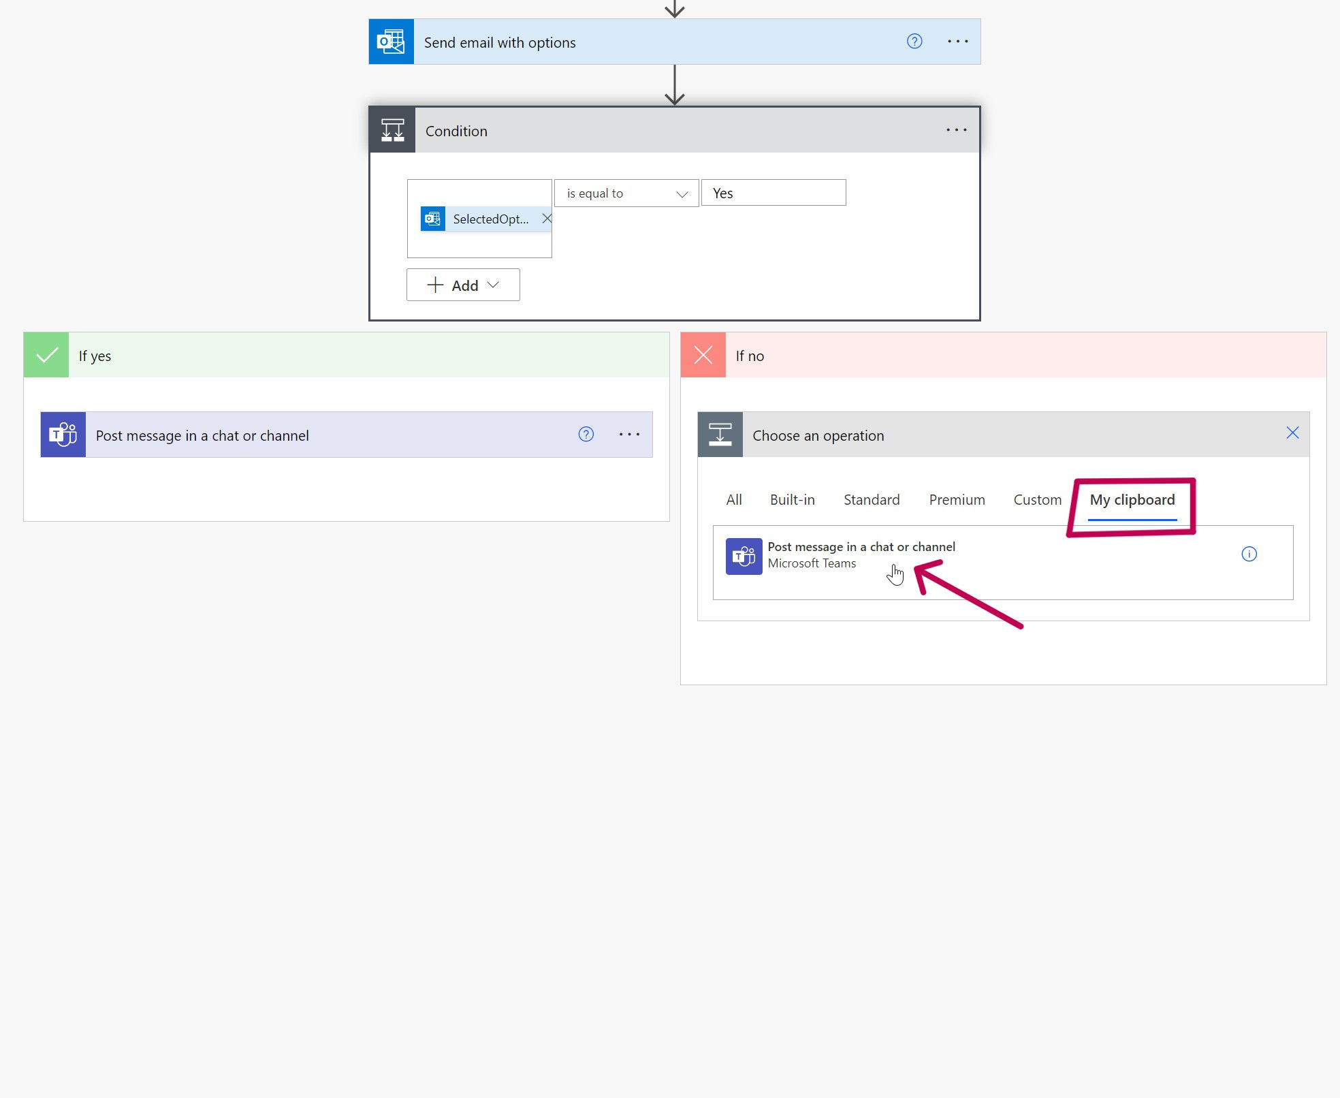Switch to the Built-in tab
Viewport: 1340px width, 1098px height.
click(792, 500)
